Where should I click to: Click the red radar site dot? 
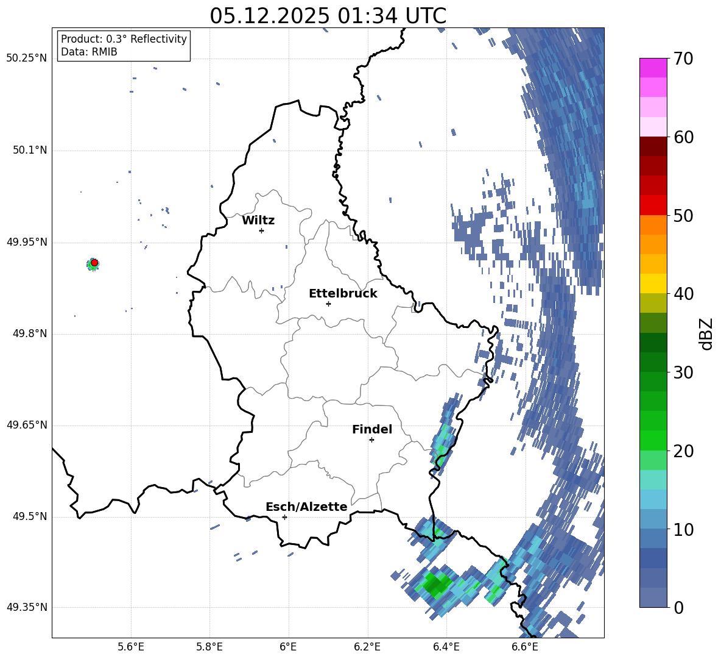tap(94, 263)
